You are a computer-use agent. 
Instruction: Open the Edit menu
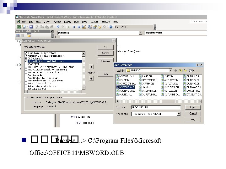pos(30,22)
